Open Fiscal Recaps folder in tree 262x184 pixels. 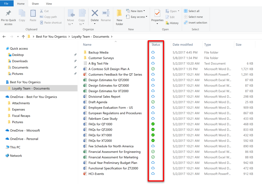pos(19,116)
